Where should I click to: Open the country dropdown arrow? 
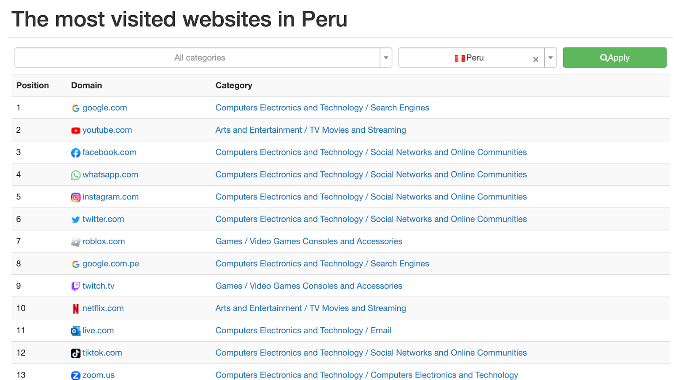click(x=551, y=58)
